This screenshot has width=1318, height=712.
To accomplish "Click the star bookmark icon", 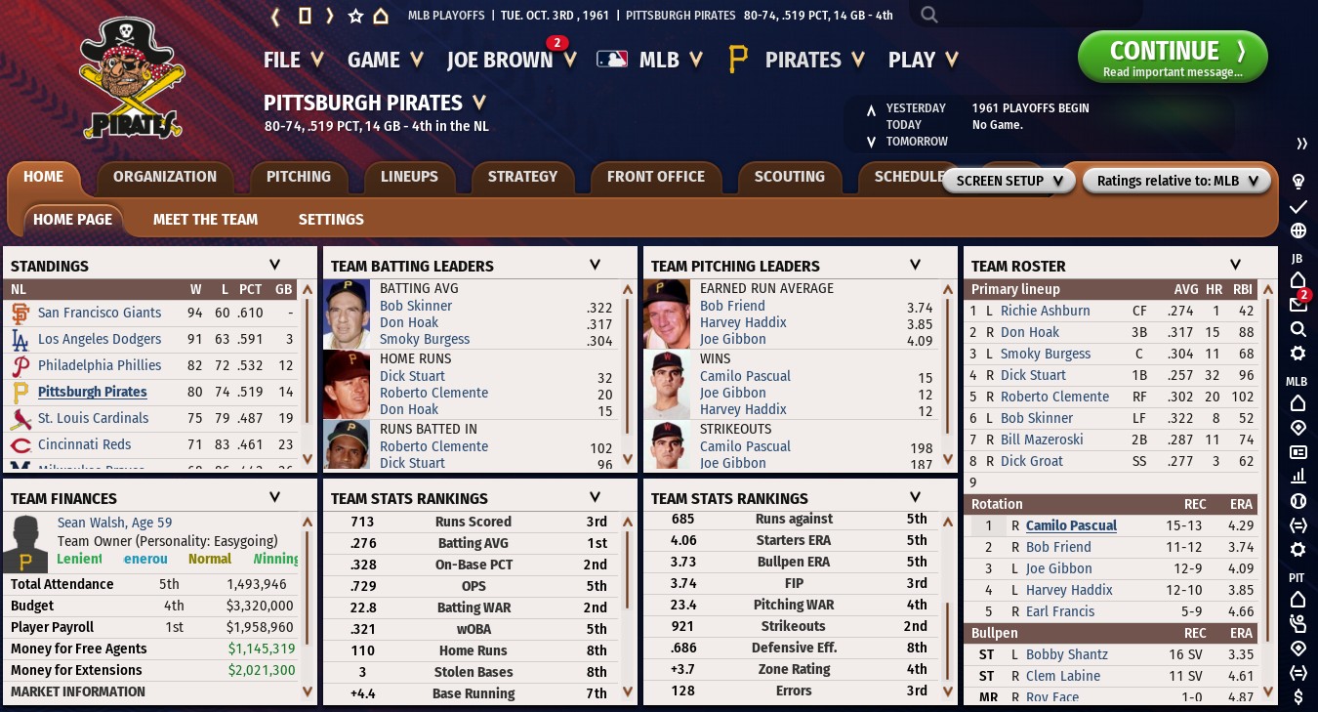I will coord(355,16).
